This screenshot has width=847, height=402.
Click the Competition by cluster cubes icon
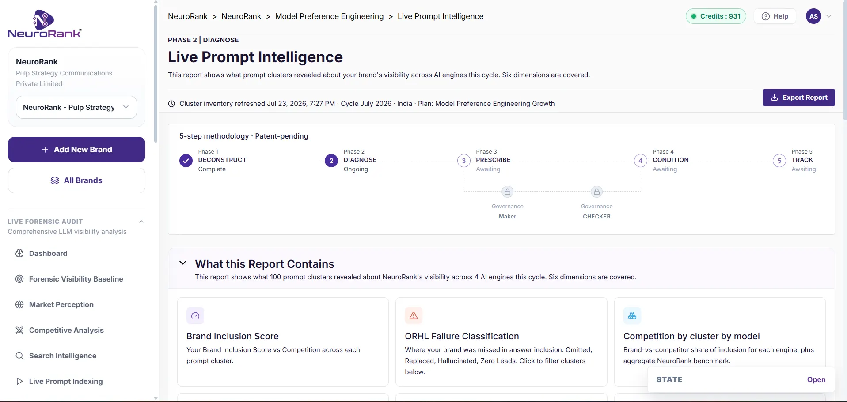coord(632,316)
